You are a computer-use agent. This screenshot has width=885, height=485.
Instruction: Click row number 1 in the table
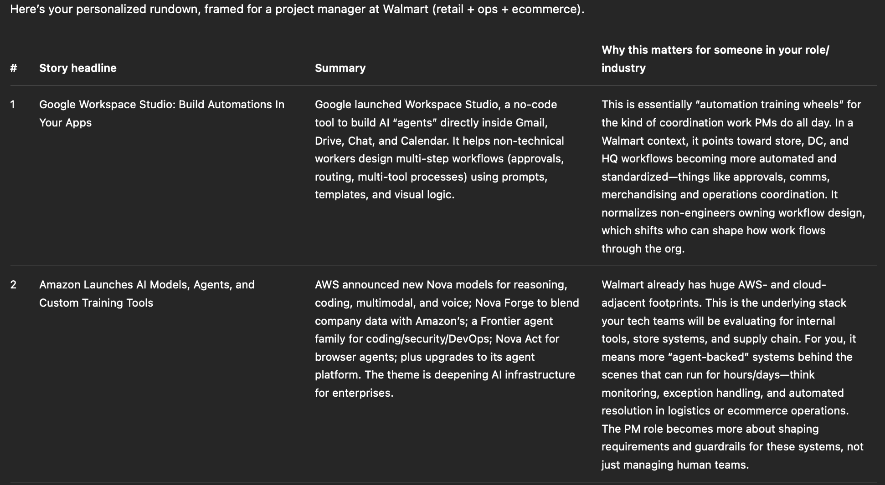[13, 105]
